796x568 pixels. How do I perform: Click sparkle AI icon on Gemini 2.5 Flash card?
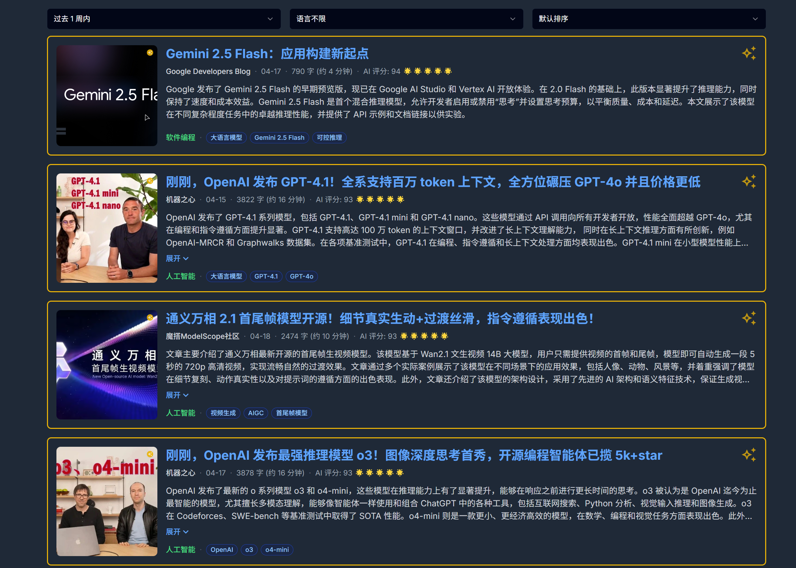point(749,53)
